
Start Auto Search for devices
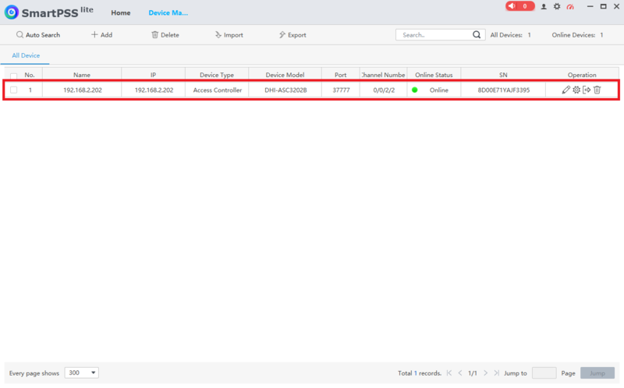point(38,35)
